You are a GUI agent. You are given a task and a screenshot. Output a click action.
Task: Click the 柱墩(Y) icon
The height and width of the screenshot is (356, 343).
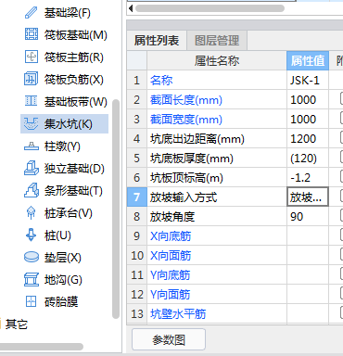(x=32, y=146)
